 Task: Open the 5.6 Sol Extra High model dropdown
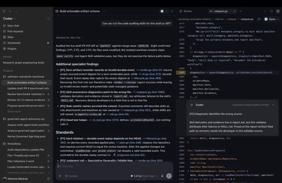[x=144, y=176]
